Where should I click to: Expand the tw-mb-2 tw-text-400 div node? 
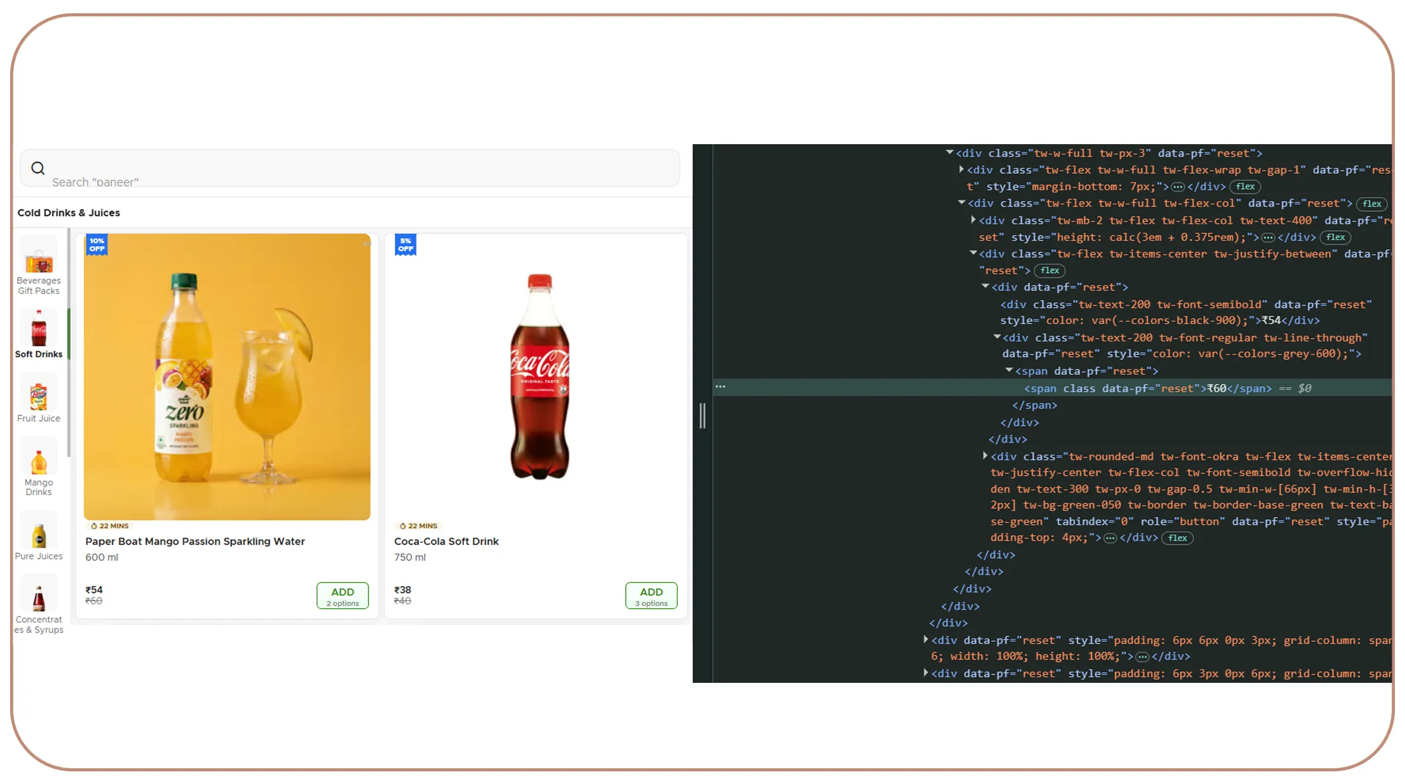(x=973, y=220)
